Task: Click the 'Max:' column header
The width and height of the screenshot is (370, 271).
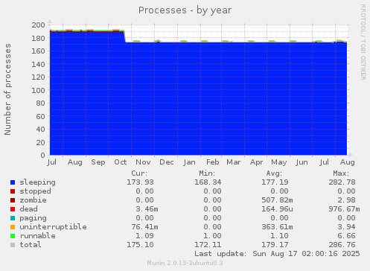Action: pos(341,173)
